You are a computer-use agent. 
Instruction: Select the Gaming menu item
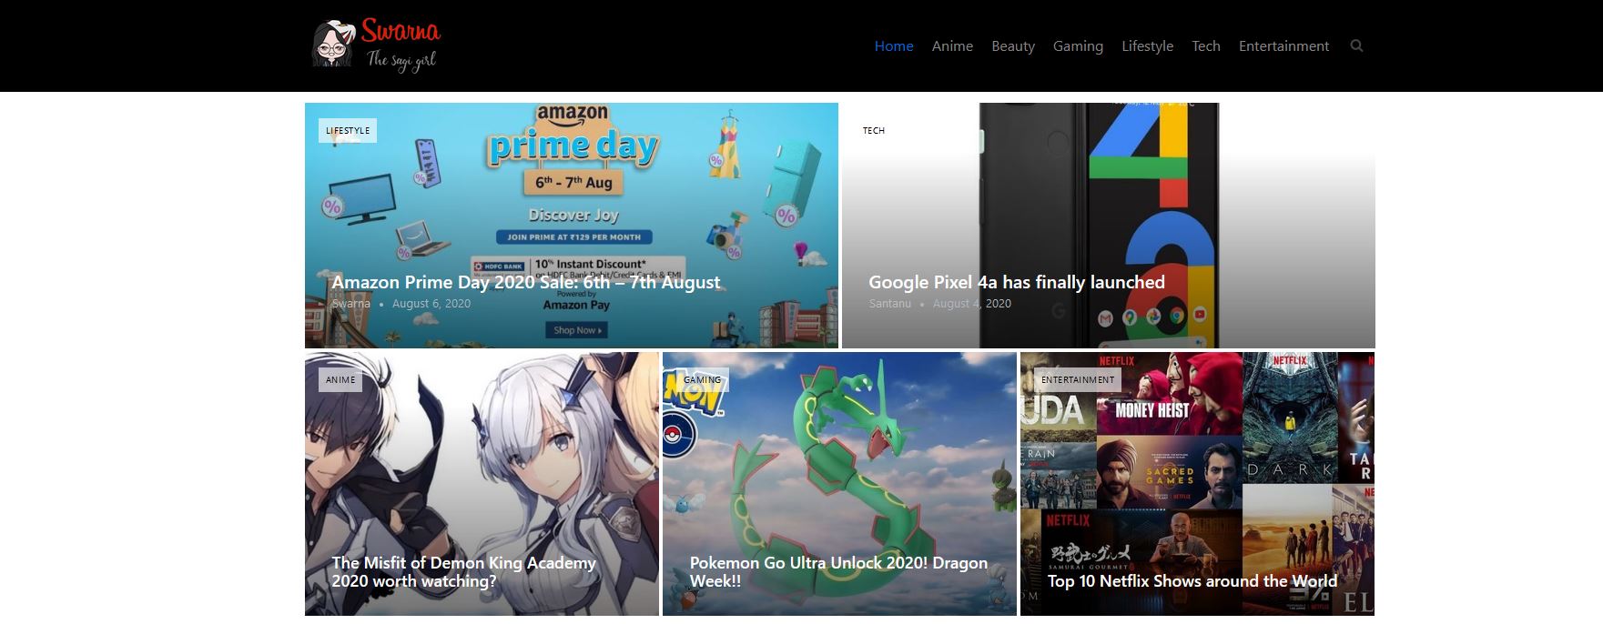[x=1078, y=45]
